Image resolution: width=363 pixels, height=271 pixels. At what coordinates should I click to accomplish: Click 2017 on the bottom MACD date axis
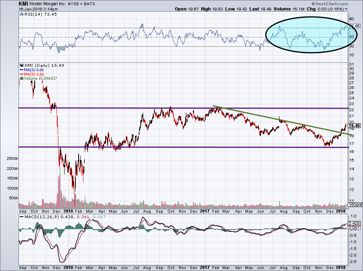(204, 267)
